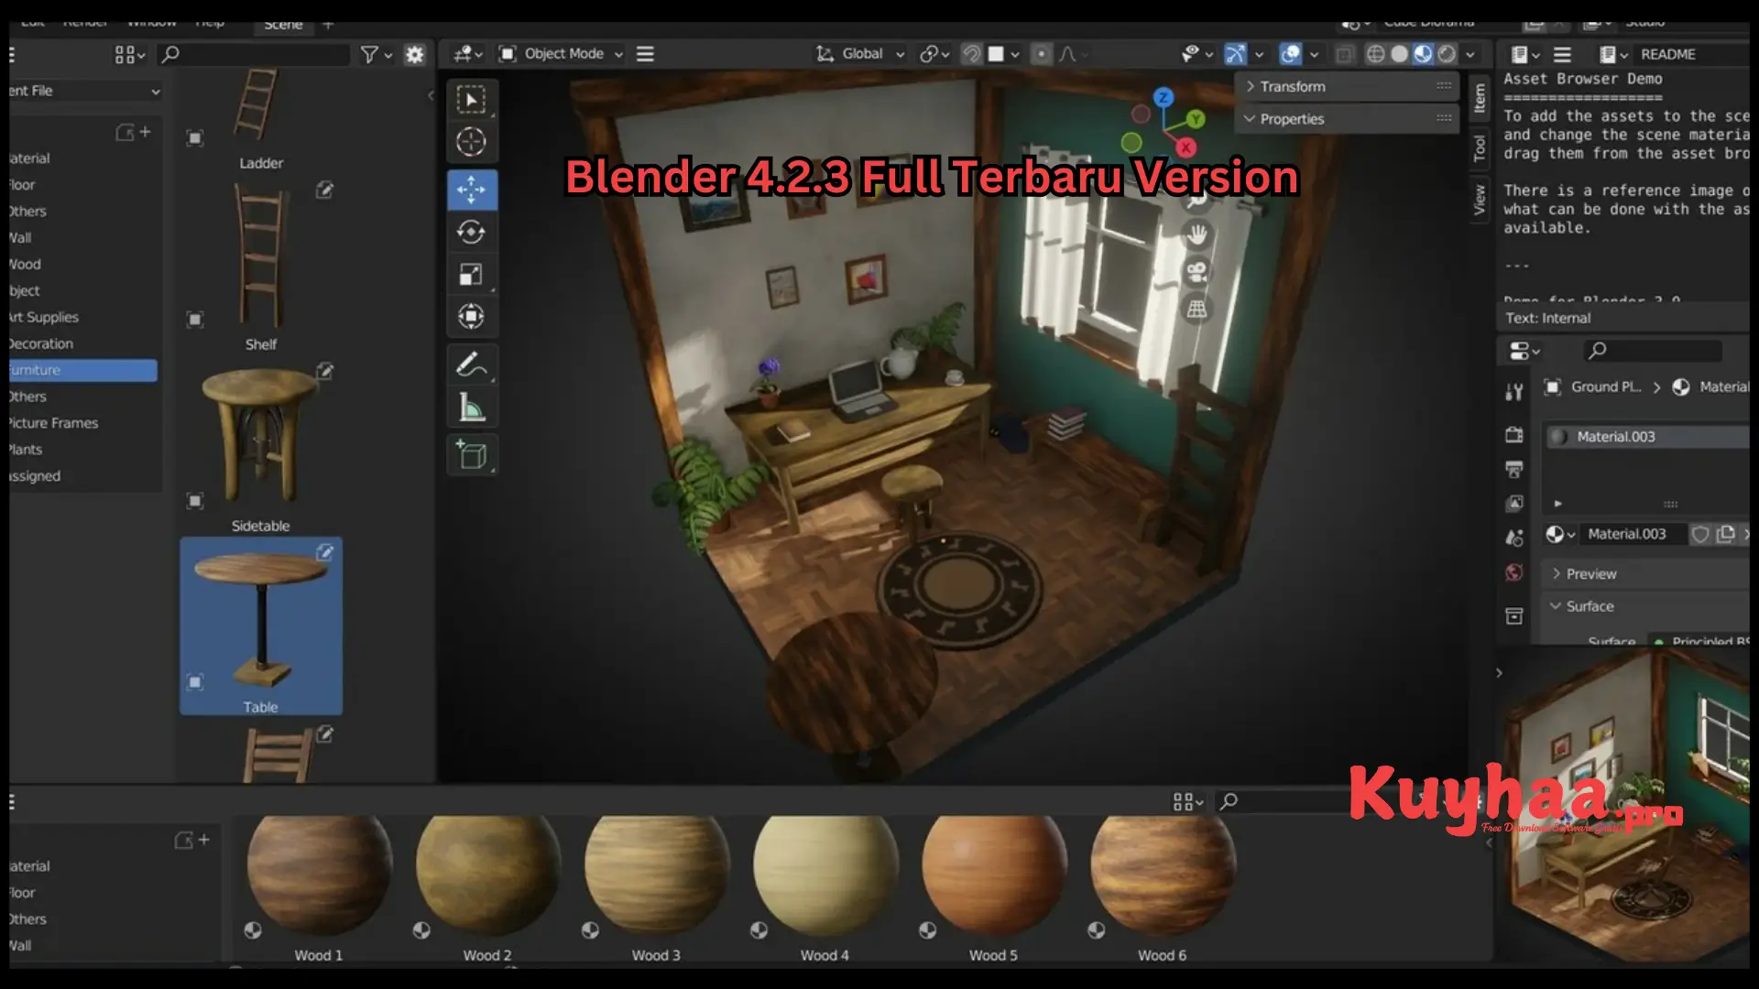Open the Collection properties tab icon
The image size is (1759, 989).
(x=1514, y=615)
